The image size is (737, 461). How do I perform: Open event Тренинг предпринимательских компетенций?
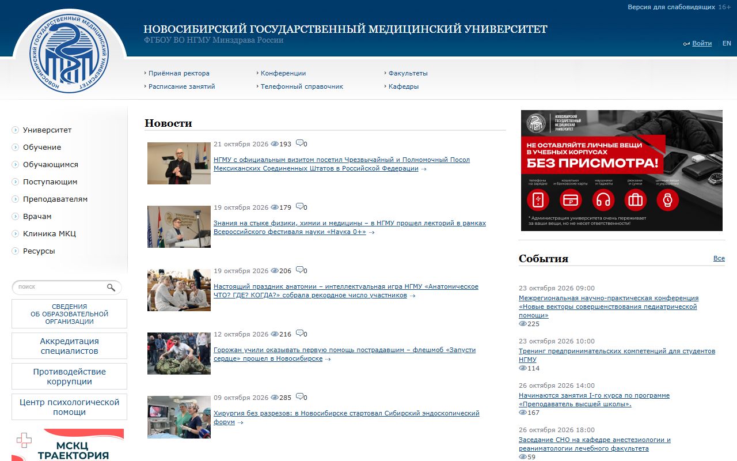click(x=617, y=355)
